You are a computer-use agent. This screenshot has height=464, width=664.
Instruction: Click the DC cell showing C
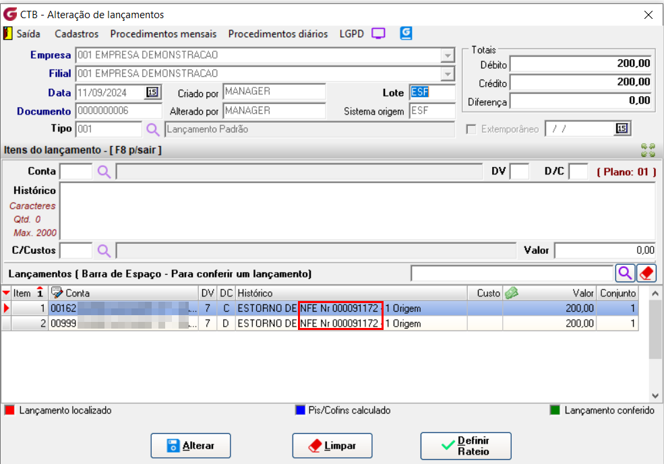click(x=226, y=308)
